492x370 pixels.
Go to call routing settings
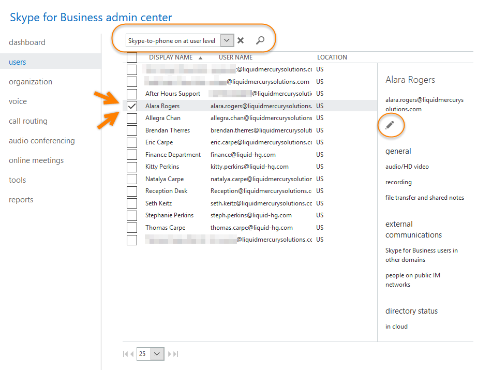tap(28, 121)
